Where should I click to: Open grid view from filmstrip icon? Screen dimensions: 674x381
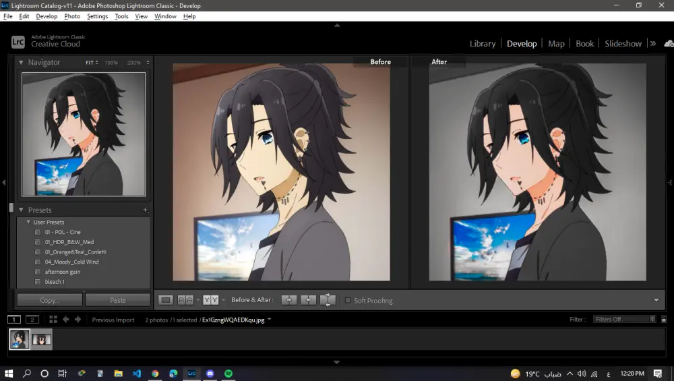click(53, 320)
